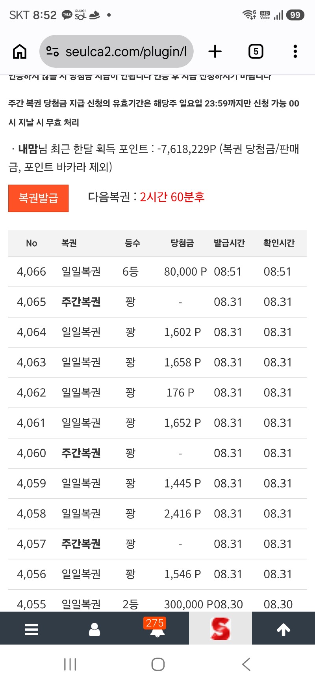Tap the seulca2.com address bar
315x684 pixels.
(117, 51)
